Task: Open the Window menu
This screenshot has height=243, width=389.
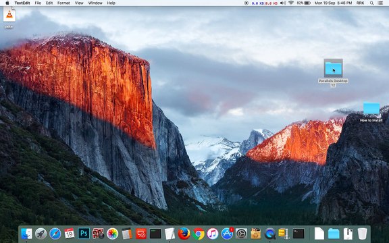Action: coord(95,3)
